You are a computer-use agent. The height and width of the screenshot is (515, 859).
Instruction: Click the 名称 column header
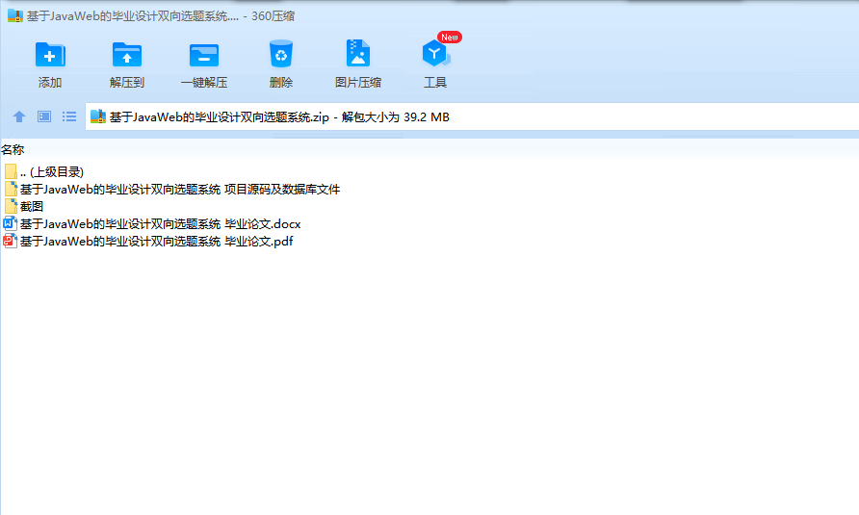click(13, 149)
